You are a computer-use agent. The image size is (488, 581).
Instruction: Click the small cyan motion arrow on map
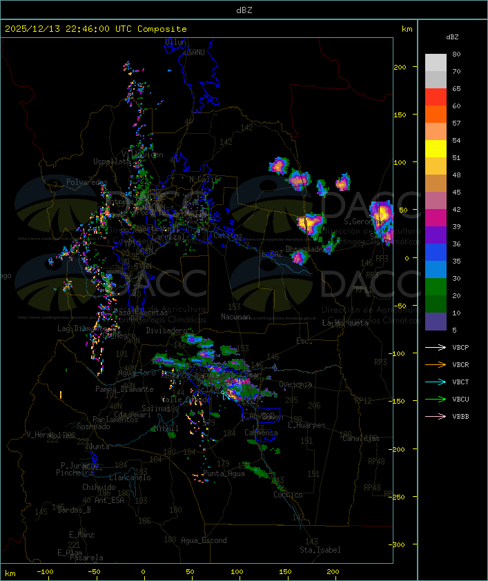pyautogui.click(x=224, y=395)
